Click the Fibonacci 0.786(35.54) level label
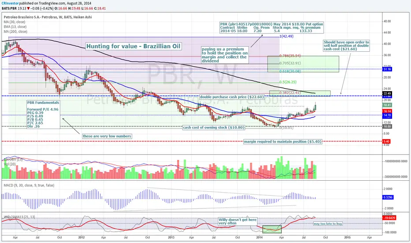The width and height of the screenshot is (411, 243). tap(290, 56)
